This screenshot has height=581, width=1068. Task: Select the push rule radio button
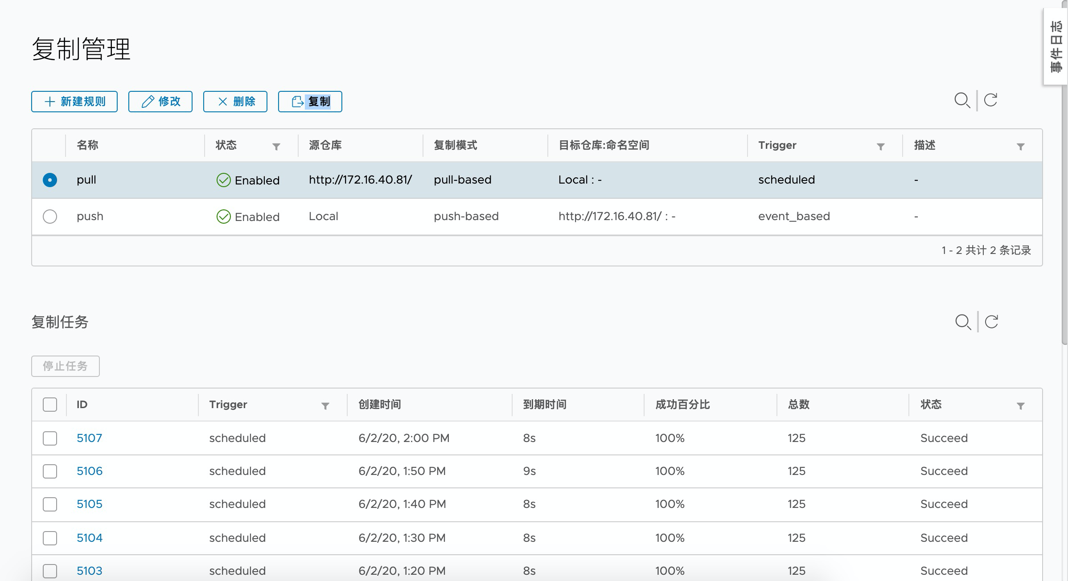(x=50, y=217)
